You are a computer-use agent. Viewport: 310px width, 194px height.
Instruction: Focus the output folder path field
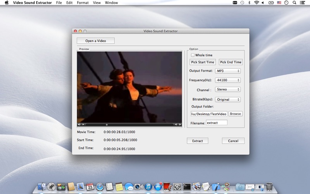tap(209, 114)
